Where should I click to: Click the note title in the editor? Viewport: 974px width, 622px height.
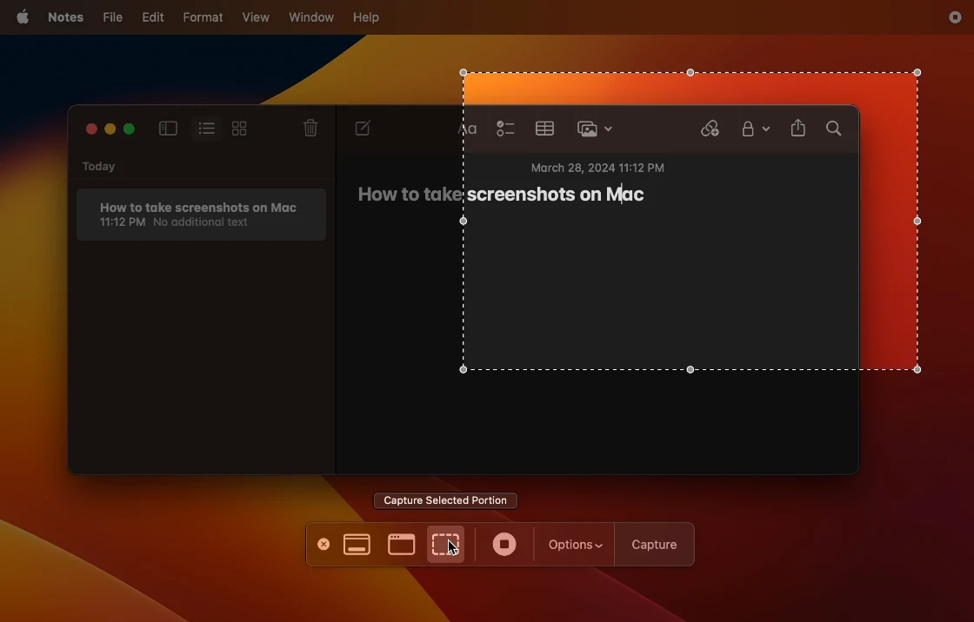[x=501, y=195]
